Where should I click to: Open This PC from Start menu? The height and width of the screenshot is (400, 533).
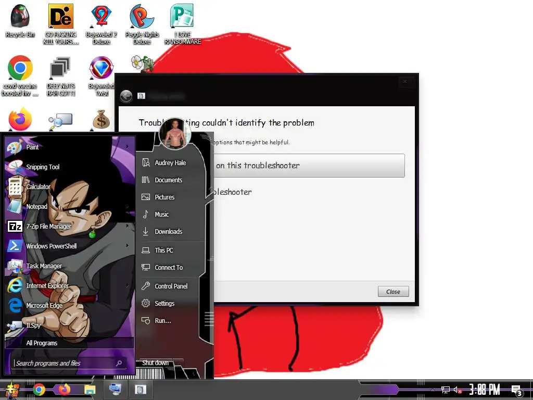point(163,250)
